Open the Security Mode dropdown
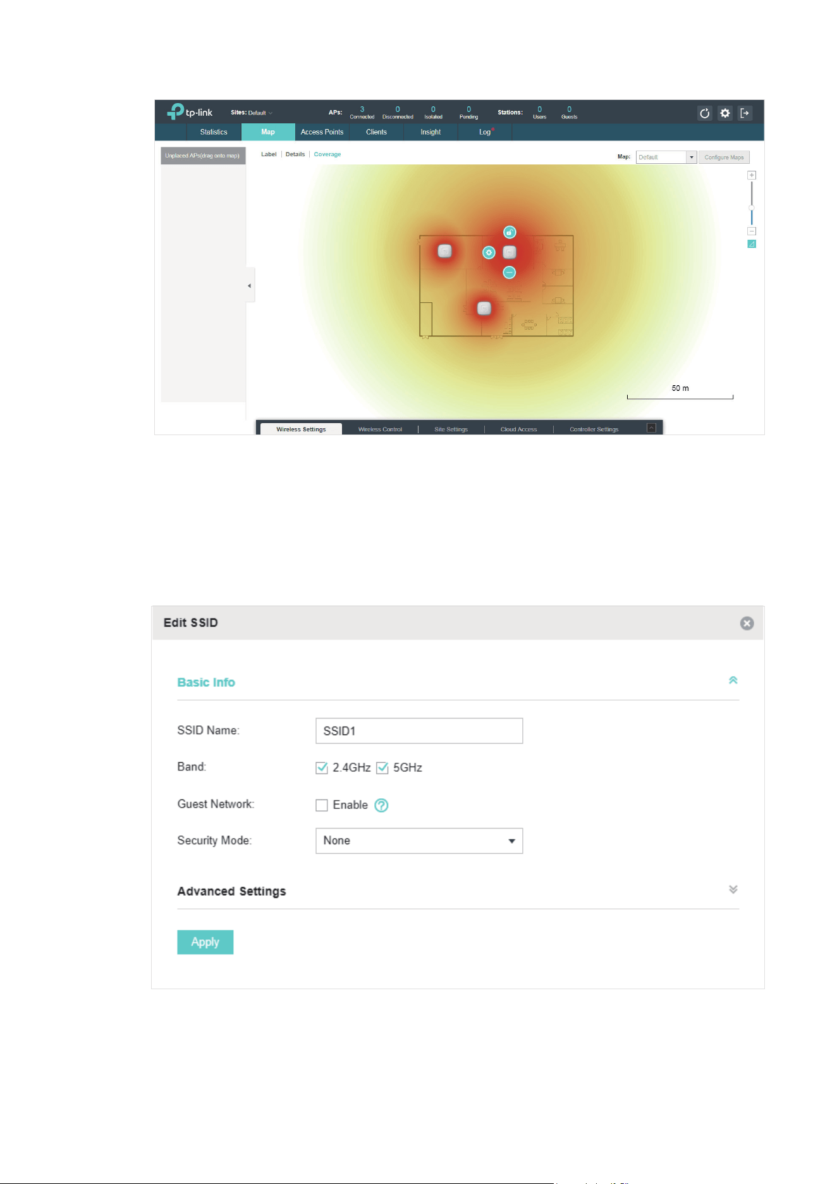The width and height of the screenshot is (837, 1184). pos(419,841)
